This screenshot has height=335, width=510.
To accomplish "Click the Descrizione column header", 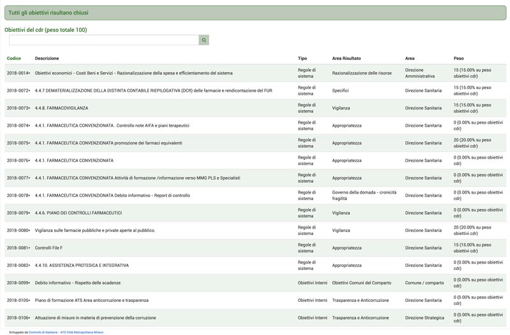I will click(47, 58).
